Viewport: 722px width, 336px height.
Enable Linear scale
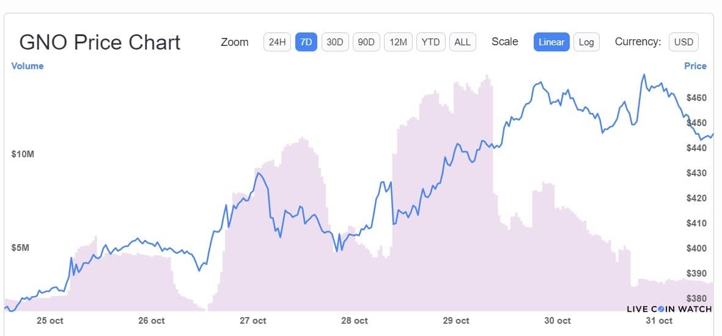click(x=551, y=42)
